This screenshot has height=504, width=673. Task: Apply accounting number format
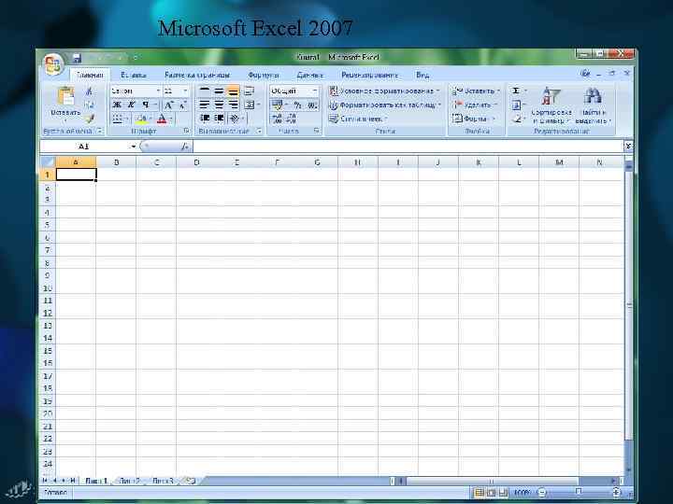[x=279, y=105]
